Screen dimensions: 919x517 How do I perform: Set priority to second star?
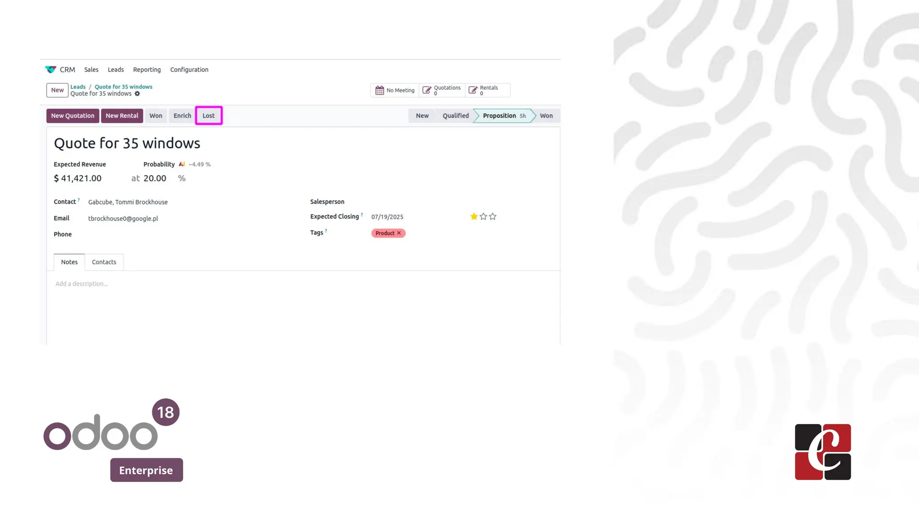(483, 216)
